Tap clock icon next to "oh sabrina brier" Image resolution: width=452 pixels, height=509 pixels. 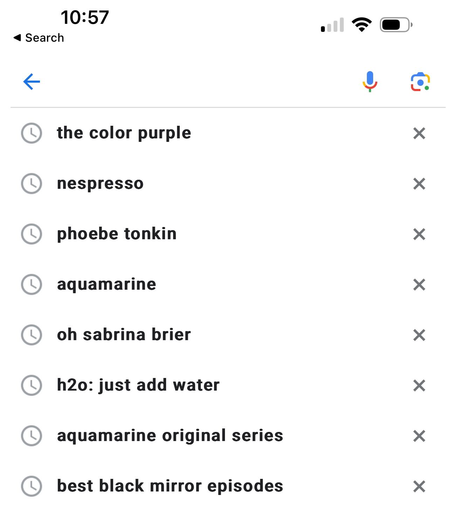tap(32, 335)
